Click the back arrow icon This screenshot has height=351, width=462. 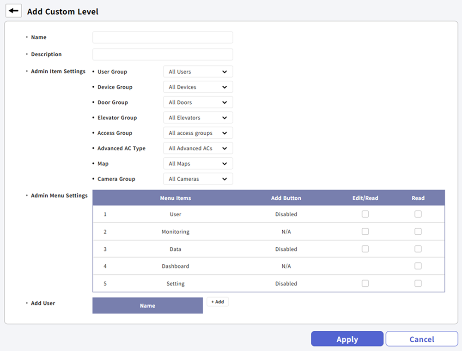click(13, 11)
